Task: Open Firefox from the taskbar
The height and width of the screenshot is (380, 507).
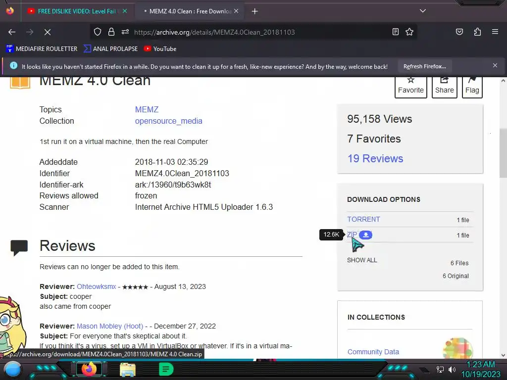Action: 89,369
